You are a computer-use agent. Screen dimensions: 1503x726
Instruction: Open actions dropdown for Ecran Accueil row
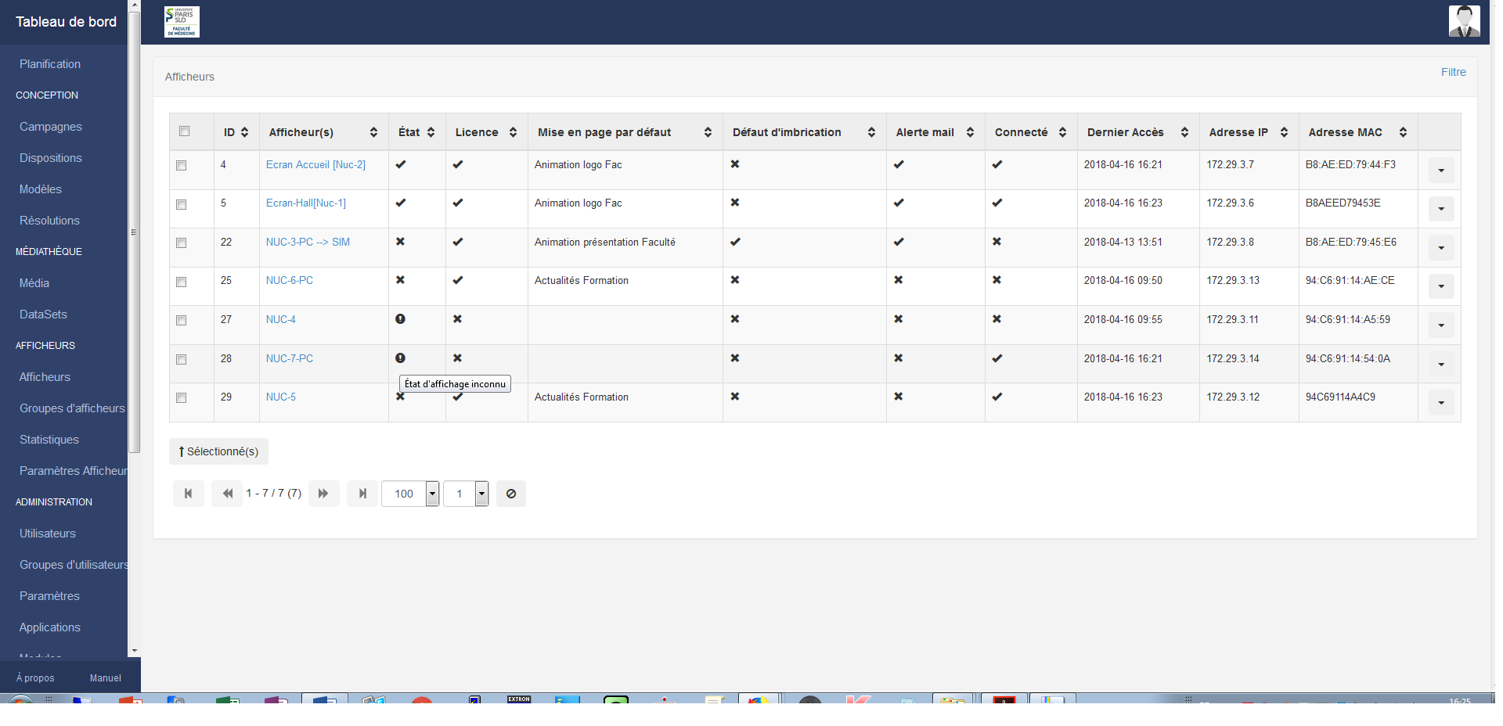click(1441, 170)
